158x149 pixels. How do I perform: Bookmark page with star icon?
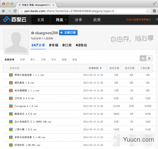click(x=148, y=11)
